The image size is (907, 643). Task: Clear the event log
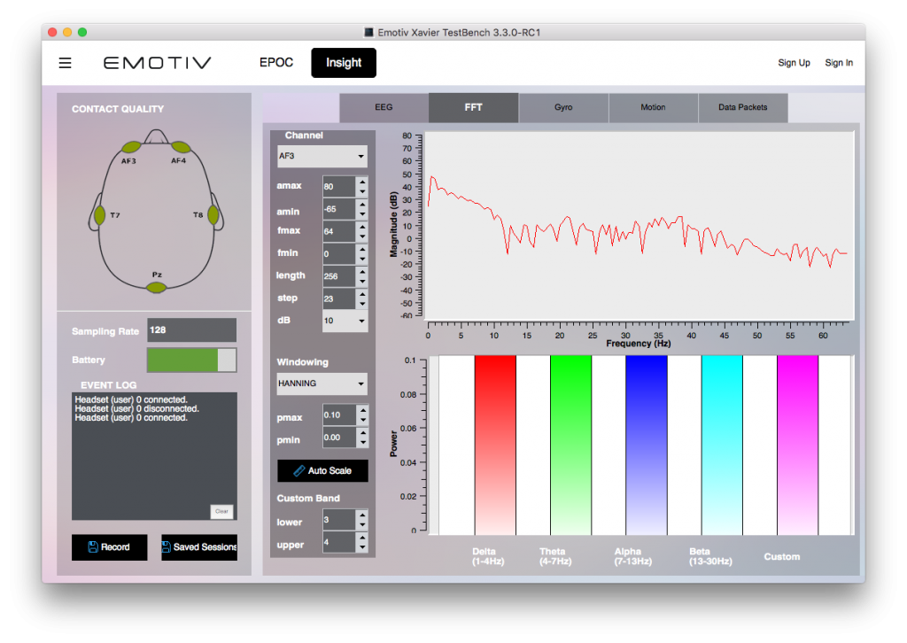pyautogui.click(x=221, y=511)
